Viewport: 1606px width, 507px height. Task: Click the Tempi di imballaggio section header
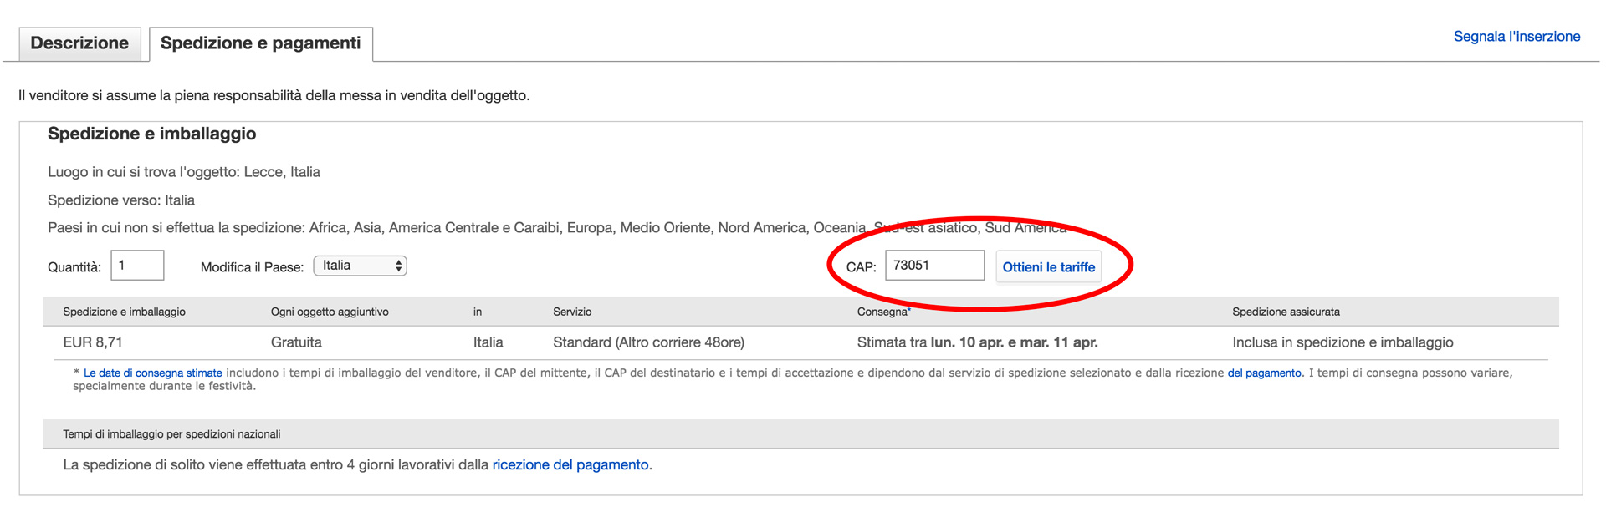tap(171, 434)
